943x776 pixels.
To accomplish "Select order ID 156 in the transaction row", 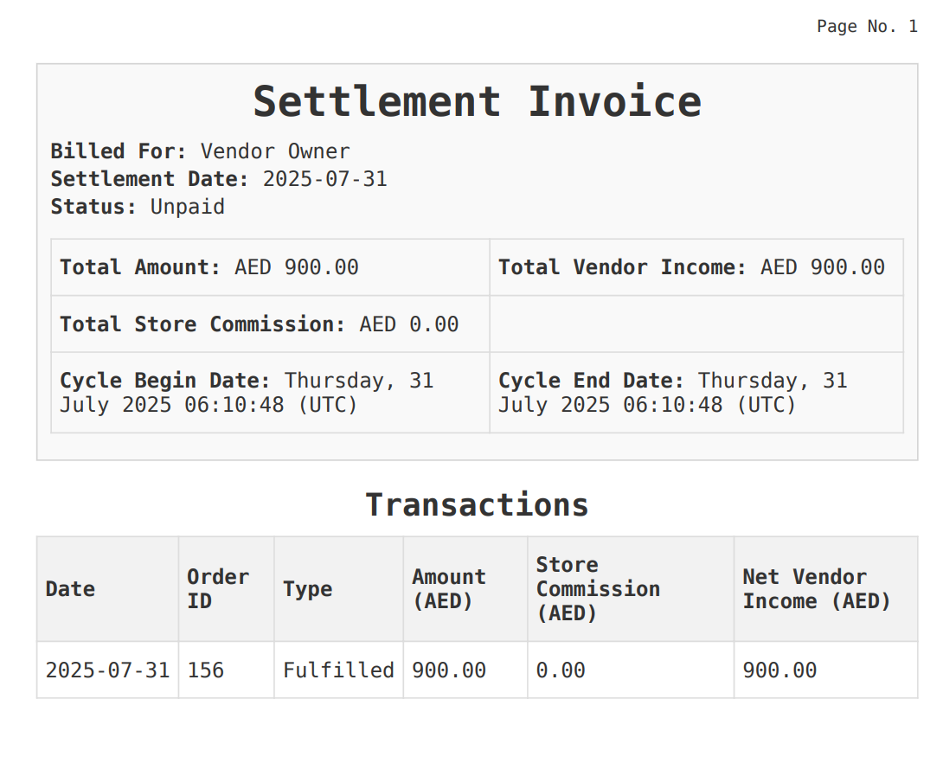I will (x=206, y=670).
